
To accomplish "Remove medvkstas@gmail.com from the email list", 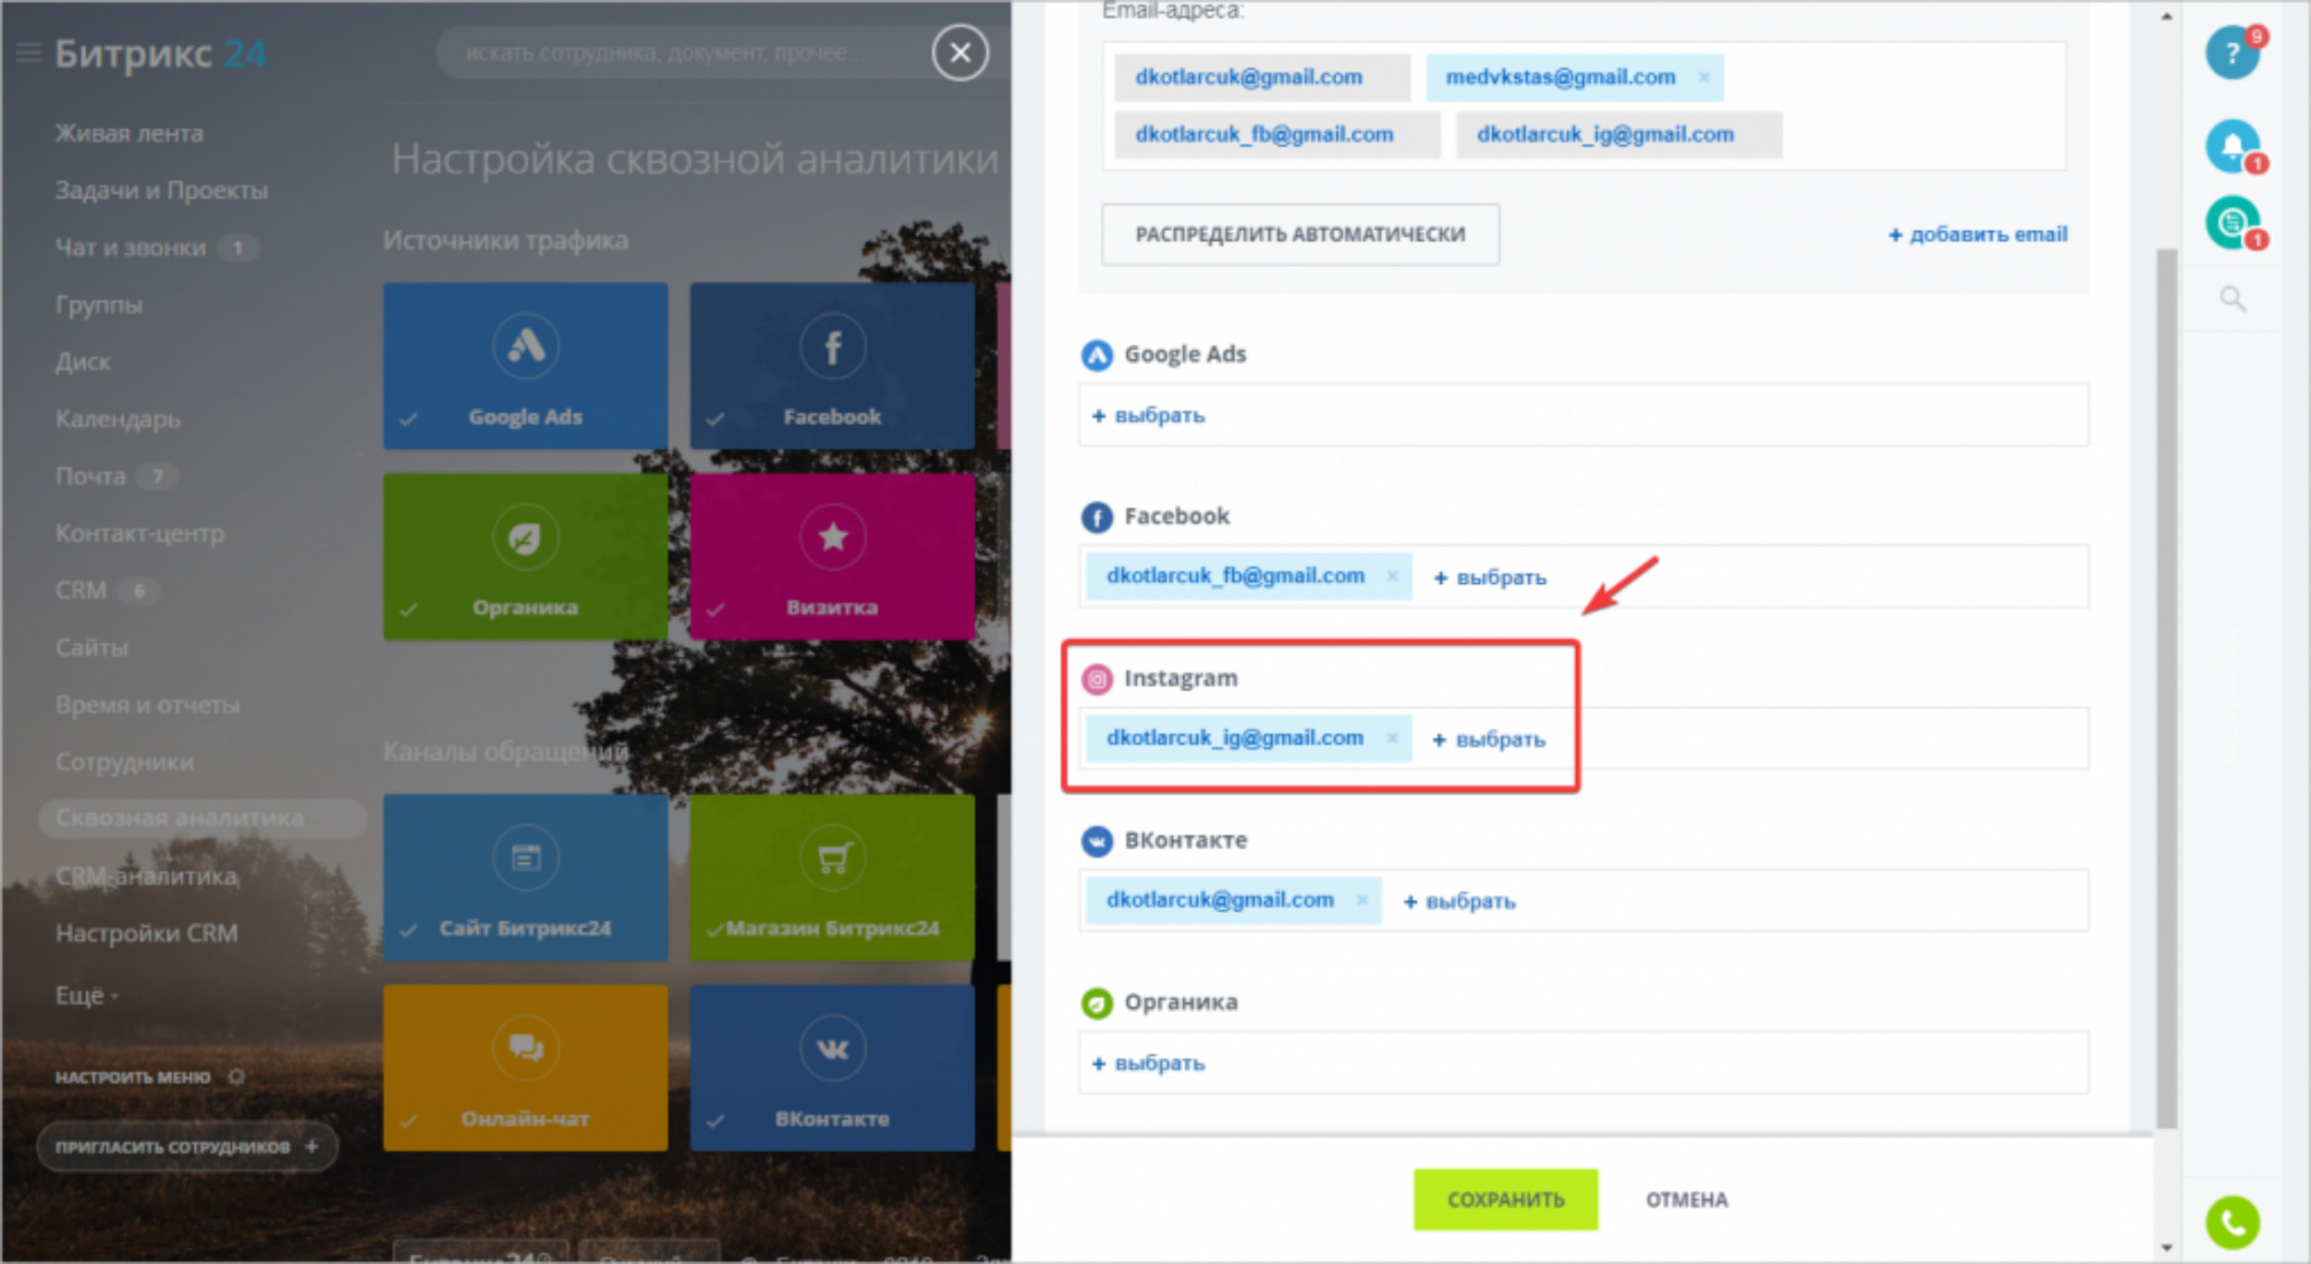I will [x=1704, y=78].
